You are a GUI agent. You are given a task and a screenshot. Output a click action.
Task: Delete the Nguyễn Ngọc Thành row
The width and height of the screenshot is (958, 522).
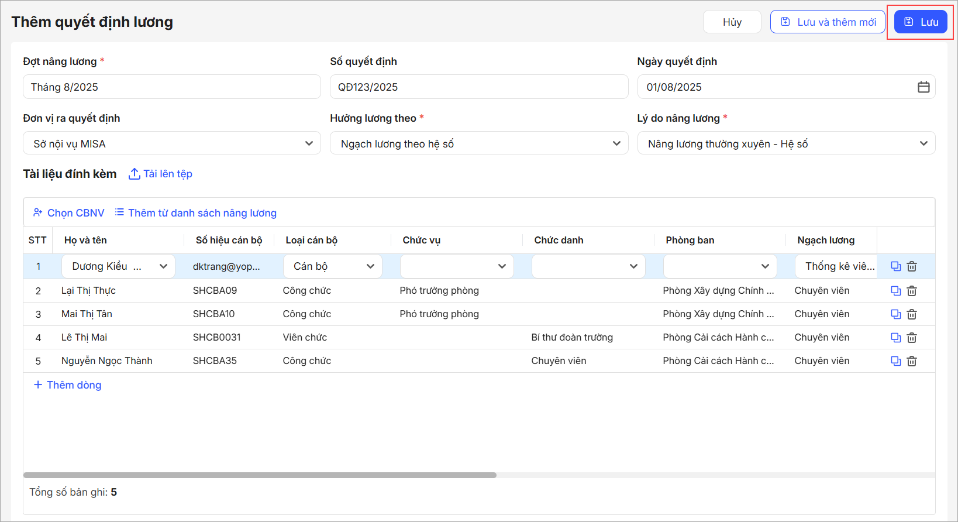point(912,361)
